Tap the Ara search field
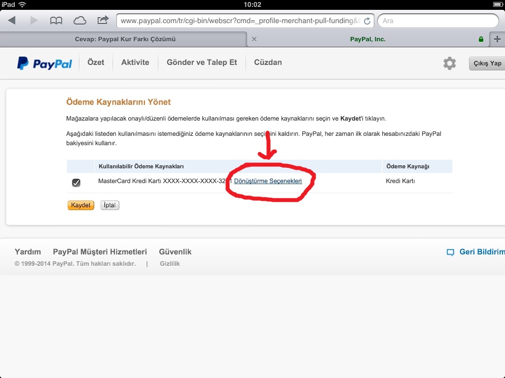 (x=438, y=21)
